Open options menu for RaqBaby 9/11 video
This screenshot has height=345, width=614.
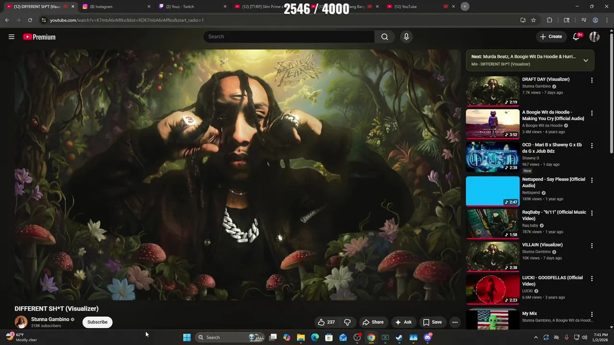pos(591,213)
